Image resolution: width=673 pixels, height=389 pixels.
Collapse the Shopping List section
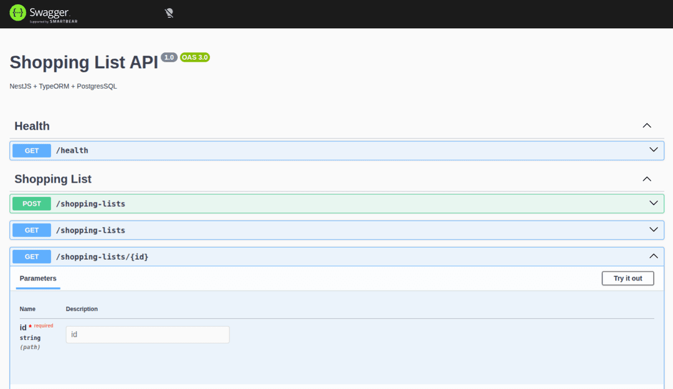[x=646, y=179]
